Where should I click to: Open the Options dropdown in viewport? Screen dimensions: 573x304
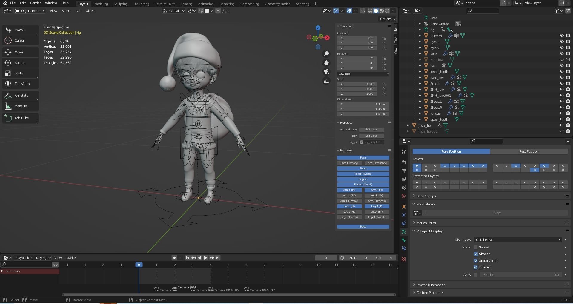coord(388,19)
